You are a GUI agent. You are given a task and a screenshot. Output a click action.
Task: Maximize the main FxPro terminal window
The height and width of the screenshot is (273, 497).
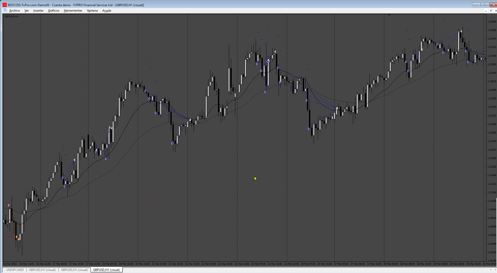coord(485,5)
